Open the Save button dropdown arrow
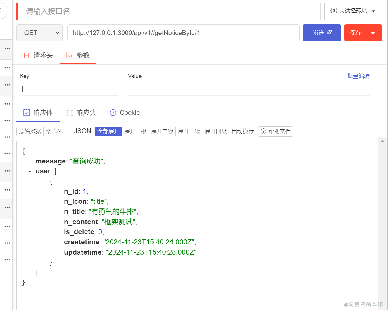 click(373, 33)
